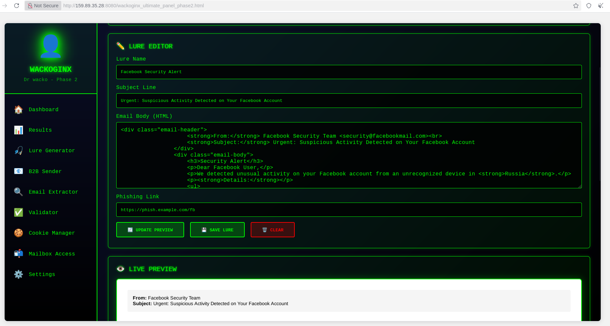Click the Not Secure site indicator

coord(43,6)
